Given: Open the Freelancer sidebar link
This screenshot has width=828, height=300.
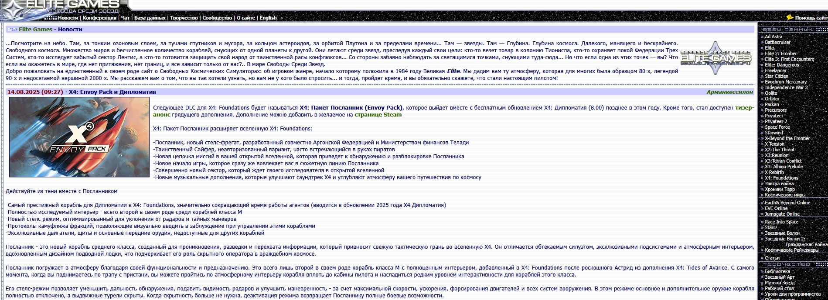Looking at the screenshot, I should tap(776, 70).
